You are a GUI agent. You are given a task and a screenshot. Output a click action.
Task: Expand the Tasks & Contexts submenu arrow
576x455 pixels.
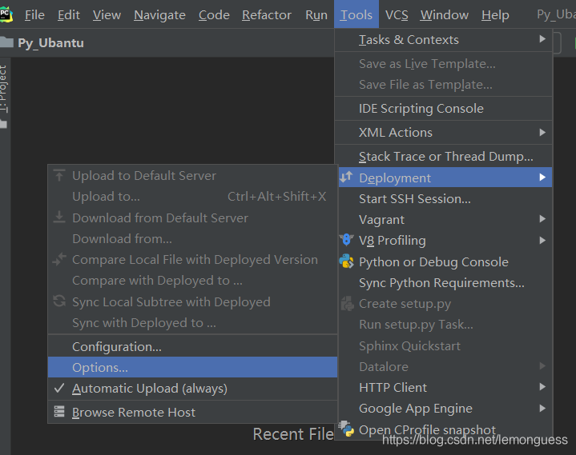[x=542, y=39]
